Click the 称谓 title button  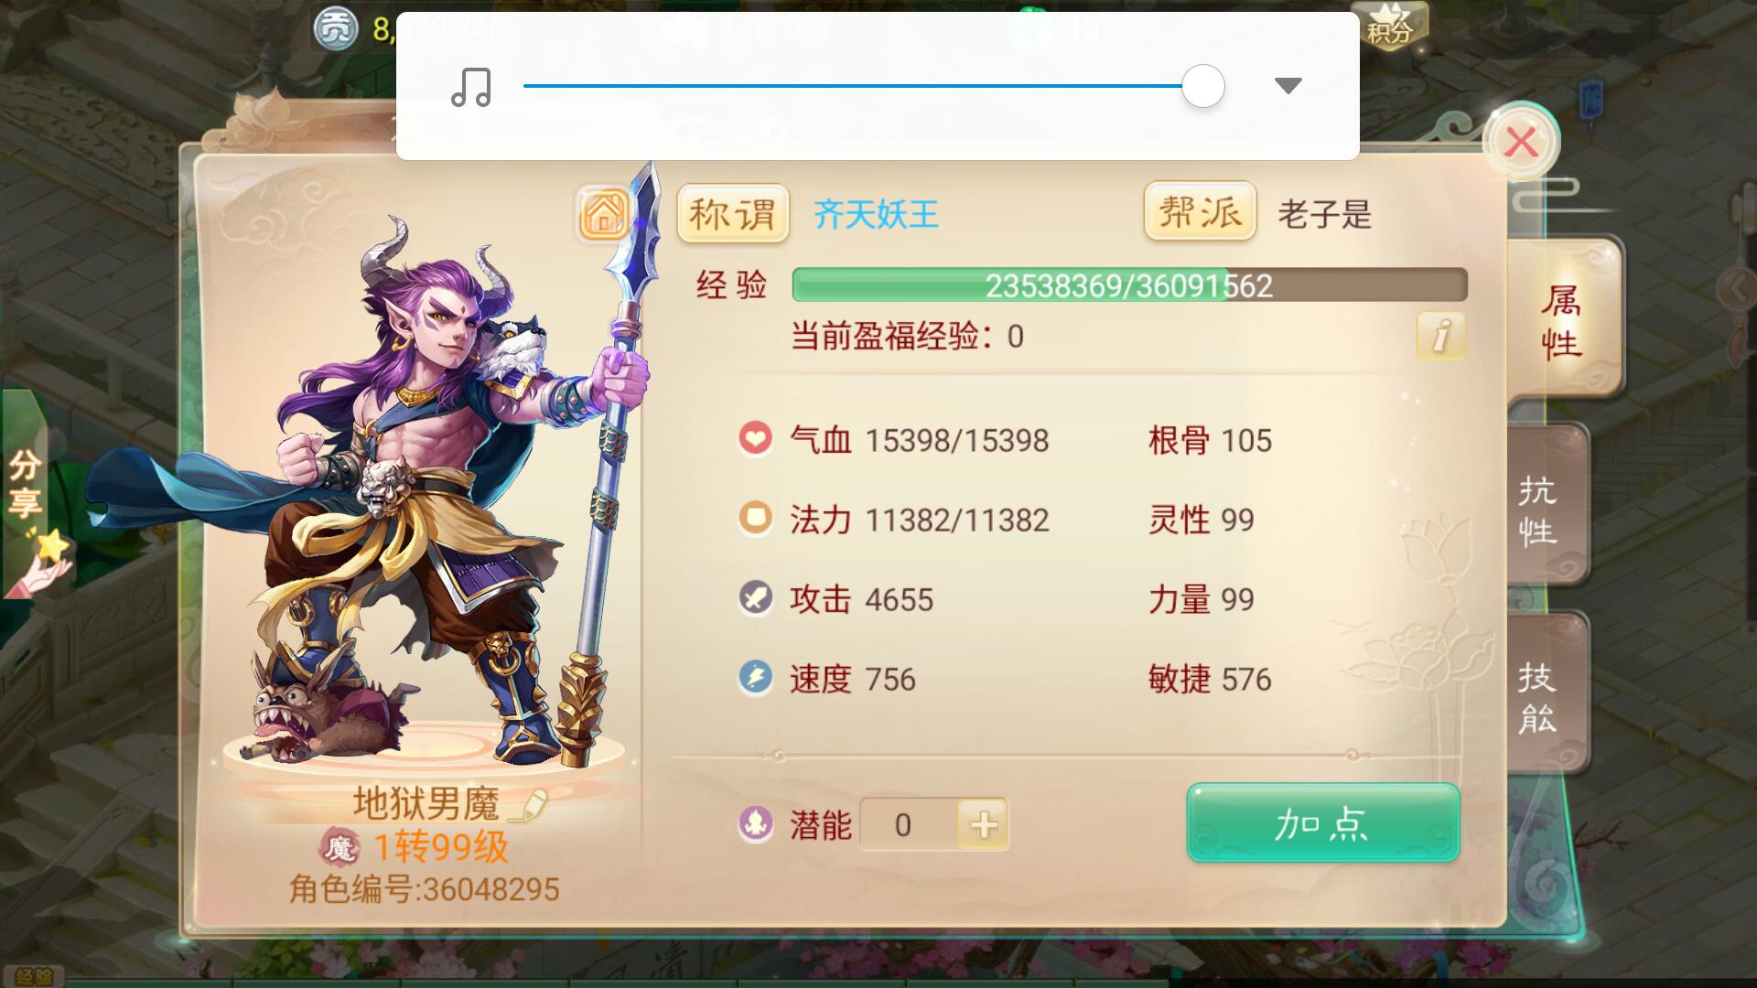733,214
